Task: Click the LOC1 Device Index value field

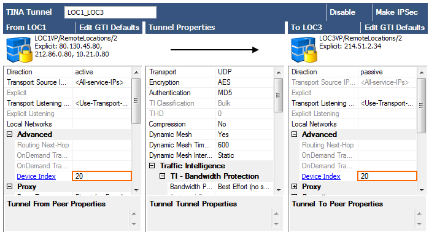Action: coord(102,176)
